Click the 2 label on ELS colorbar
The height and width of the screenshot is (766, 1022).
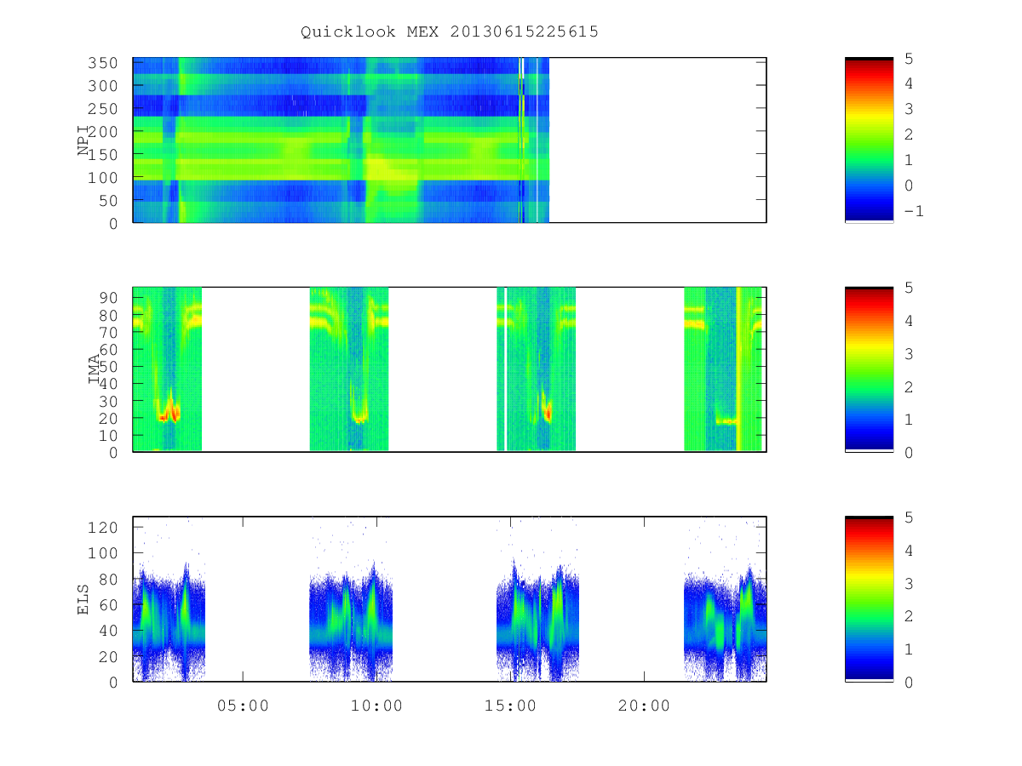pyautogui.click(x=909, y=616)
